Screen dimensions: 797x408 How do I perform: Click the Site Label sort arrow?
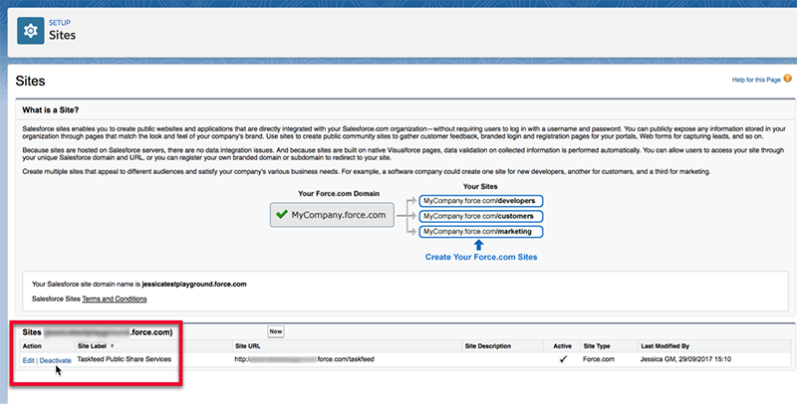point(112,346)
